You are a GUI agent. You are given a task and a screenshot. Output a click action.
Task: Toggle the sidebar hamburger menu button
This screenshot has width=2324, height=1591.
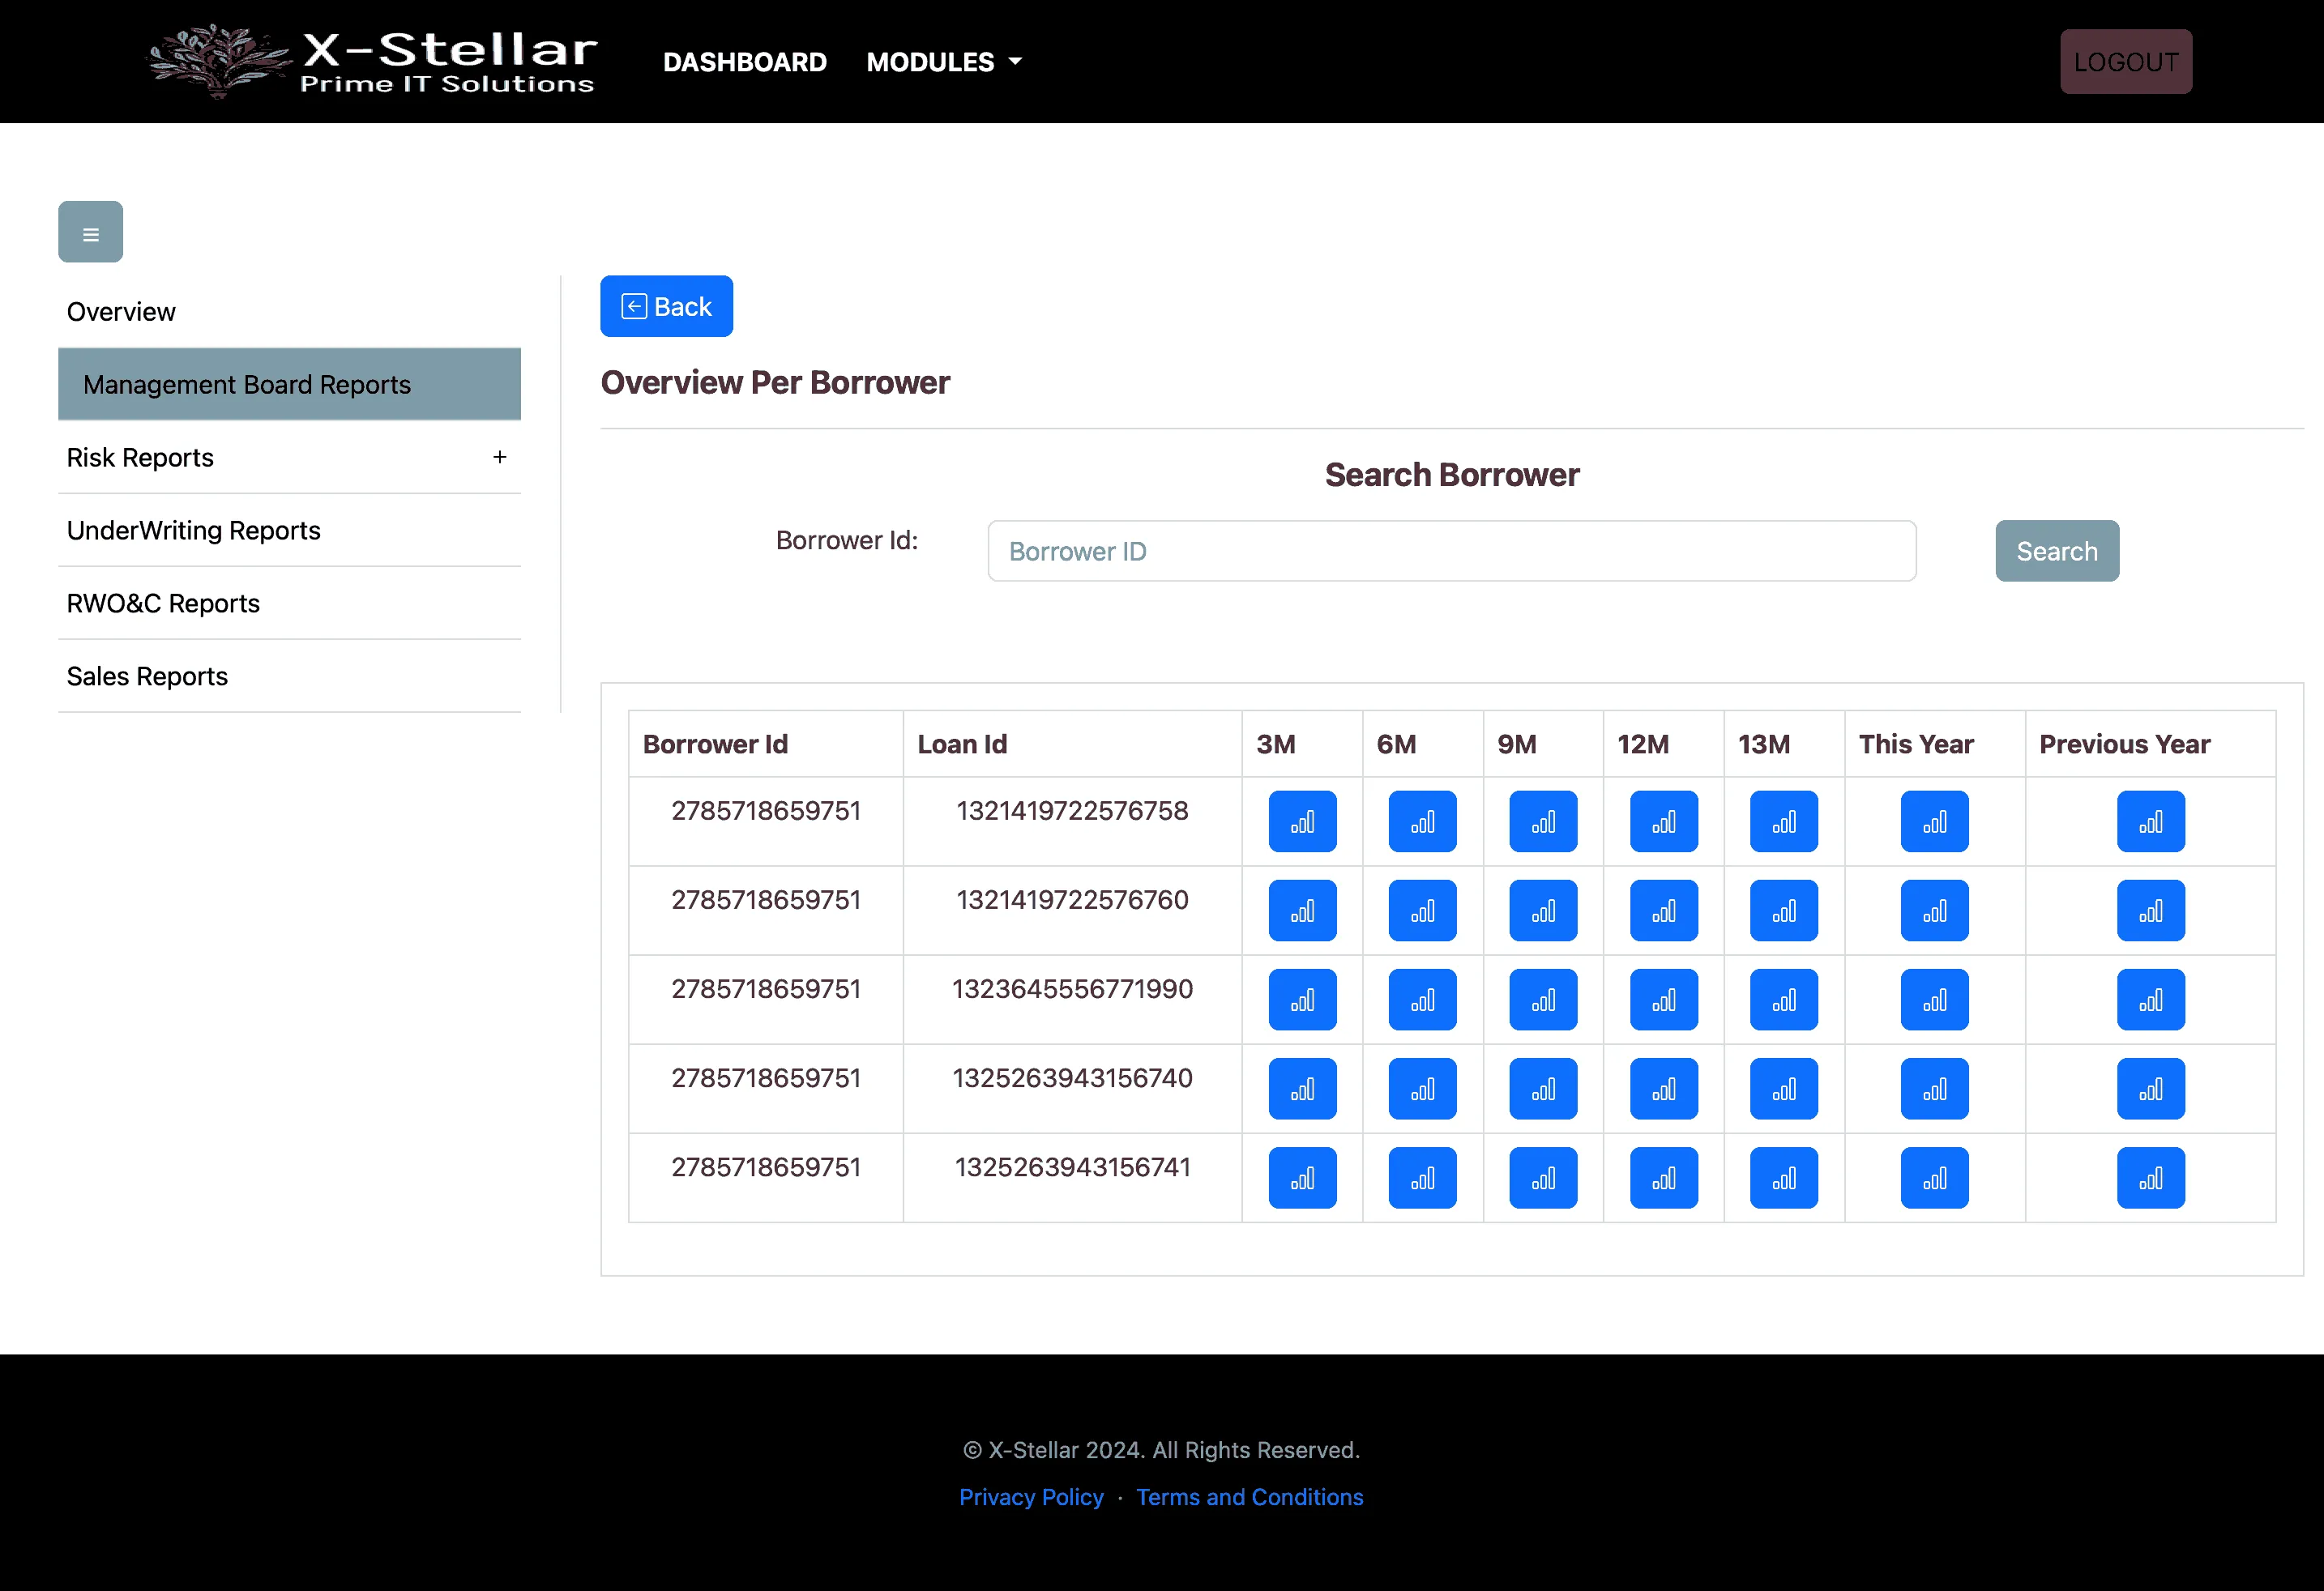(90, 232)
